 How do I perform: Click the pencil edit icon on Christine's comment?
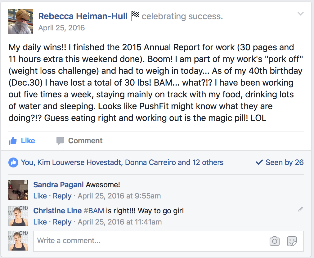click(300, 209)
